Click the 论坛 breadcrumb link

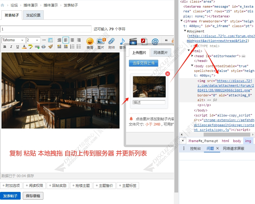[x=14, y=5]
